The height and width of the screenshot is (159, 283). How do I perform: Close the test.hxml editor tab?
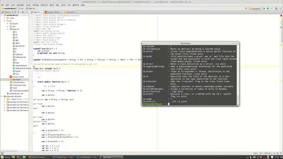[x=76, y=12]
